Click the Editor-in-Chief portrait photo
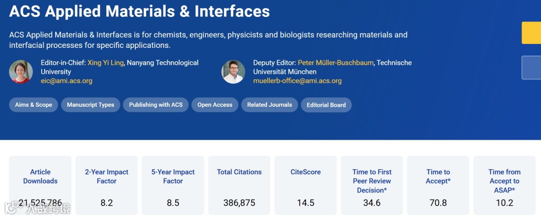 (21, 72)
